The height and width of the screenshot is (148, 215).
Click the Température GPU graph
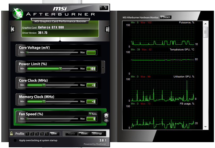pyautogui.click(x=162, y=63)
